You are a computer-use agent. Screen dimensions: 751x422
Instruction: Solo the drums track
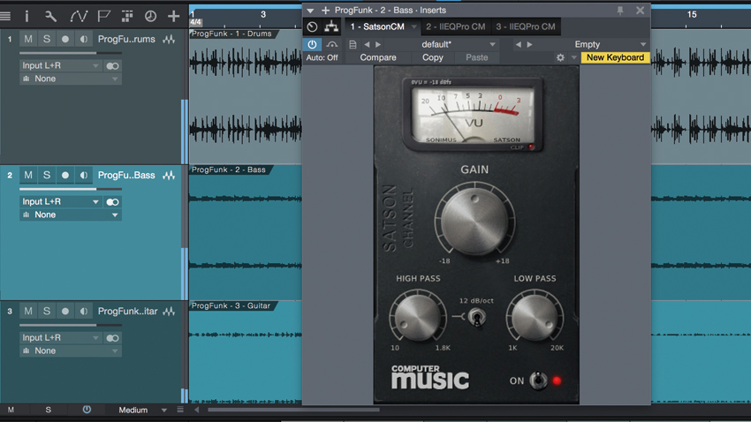[47, 39]
